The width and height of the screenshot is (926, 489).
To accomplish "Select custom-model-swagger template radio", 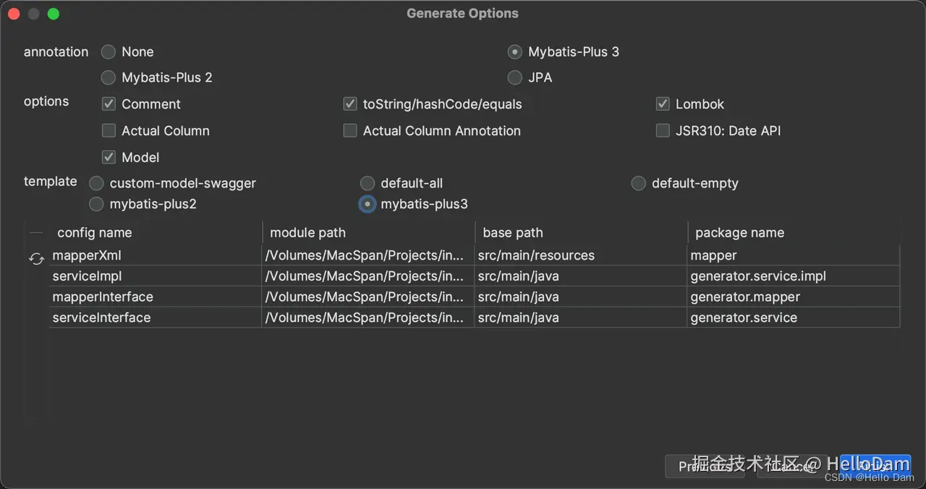I will click(96, 184).
